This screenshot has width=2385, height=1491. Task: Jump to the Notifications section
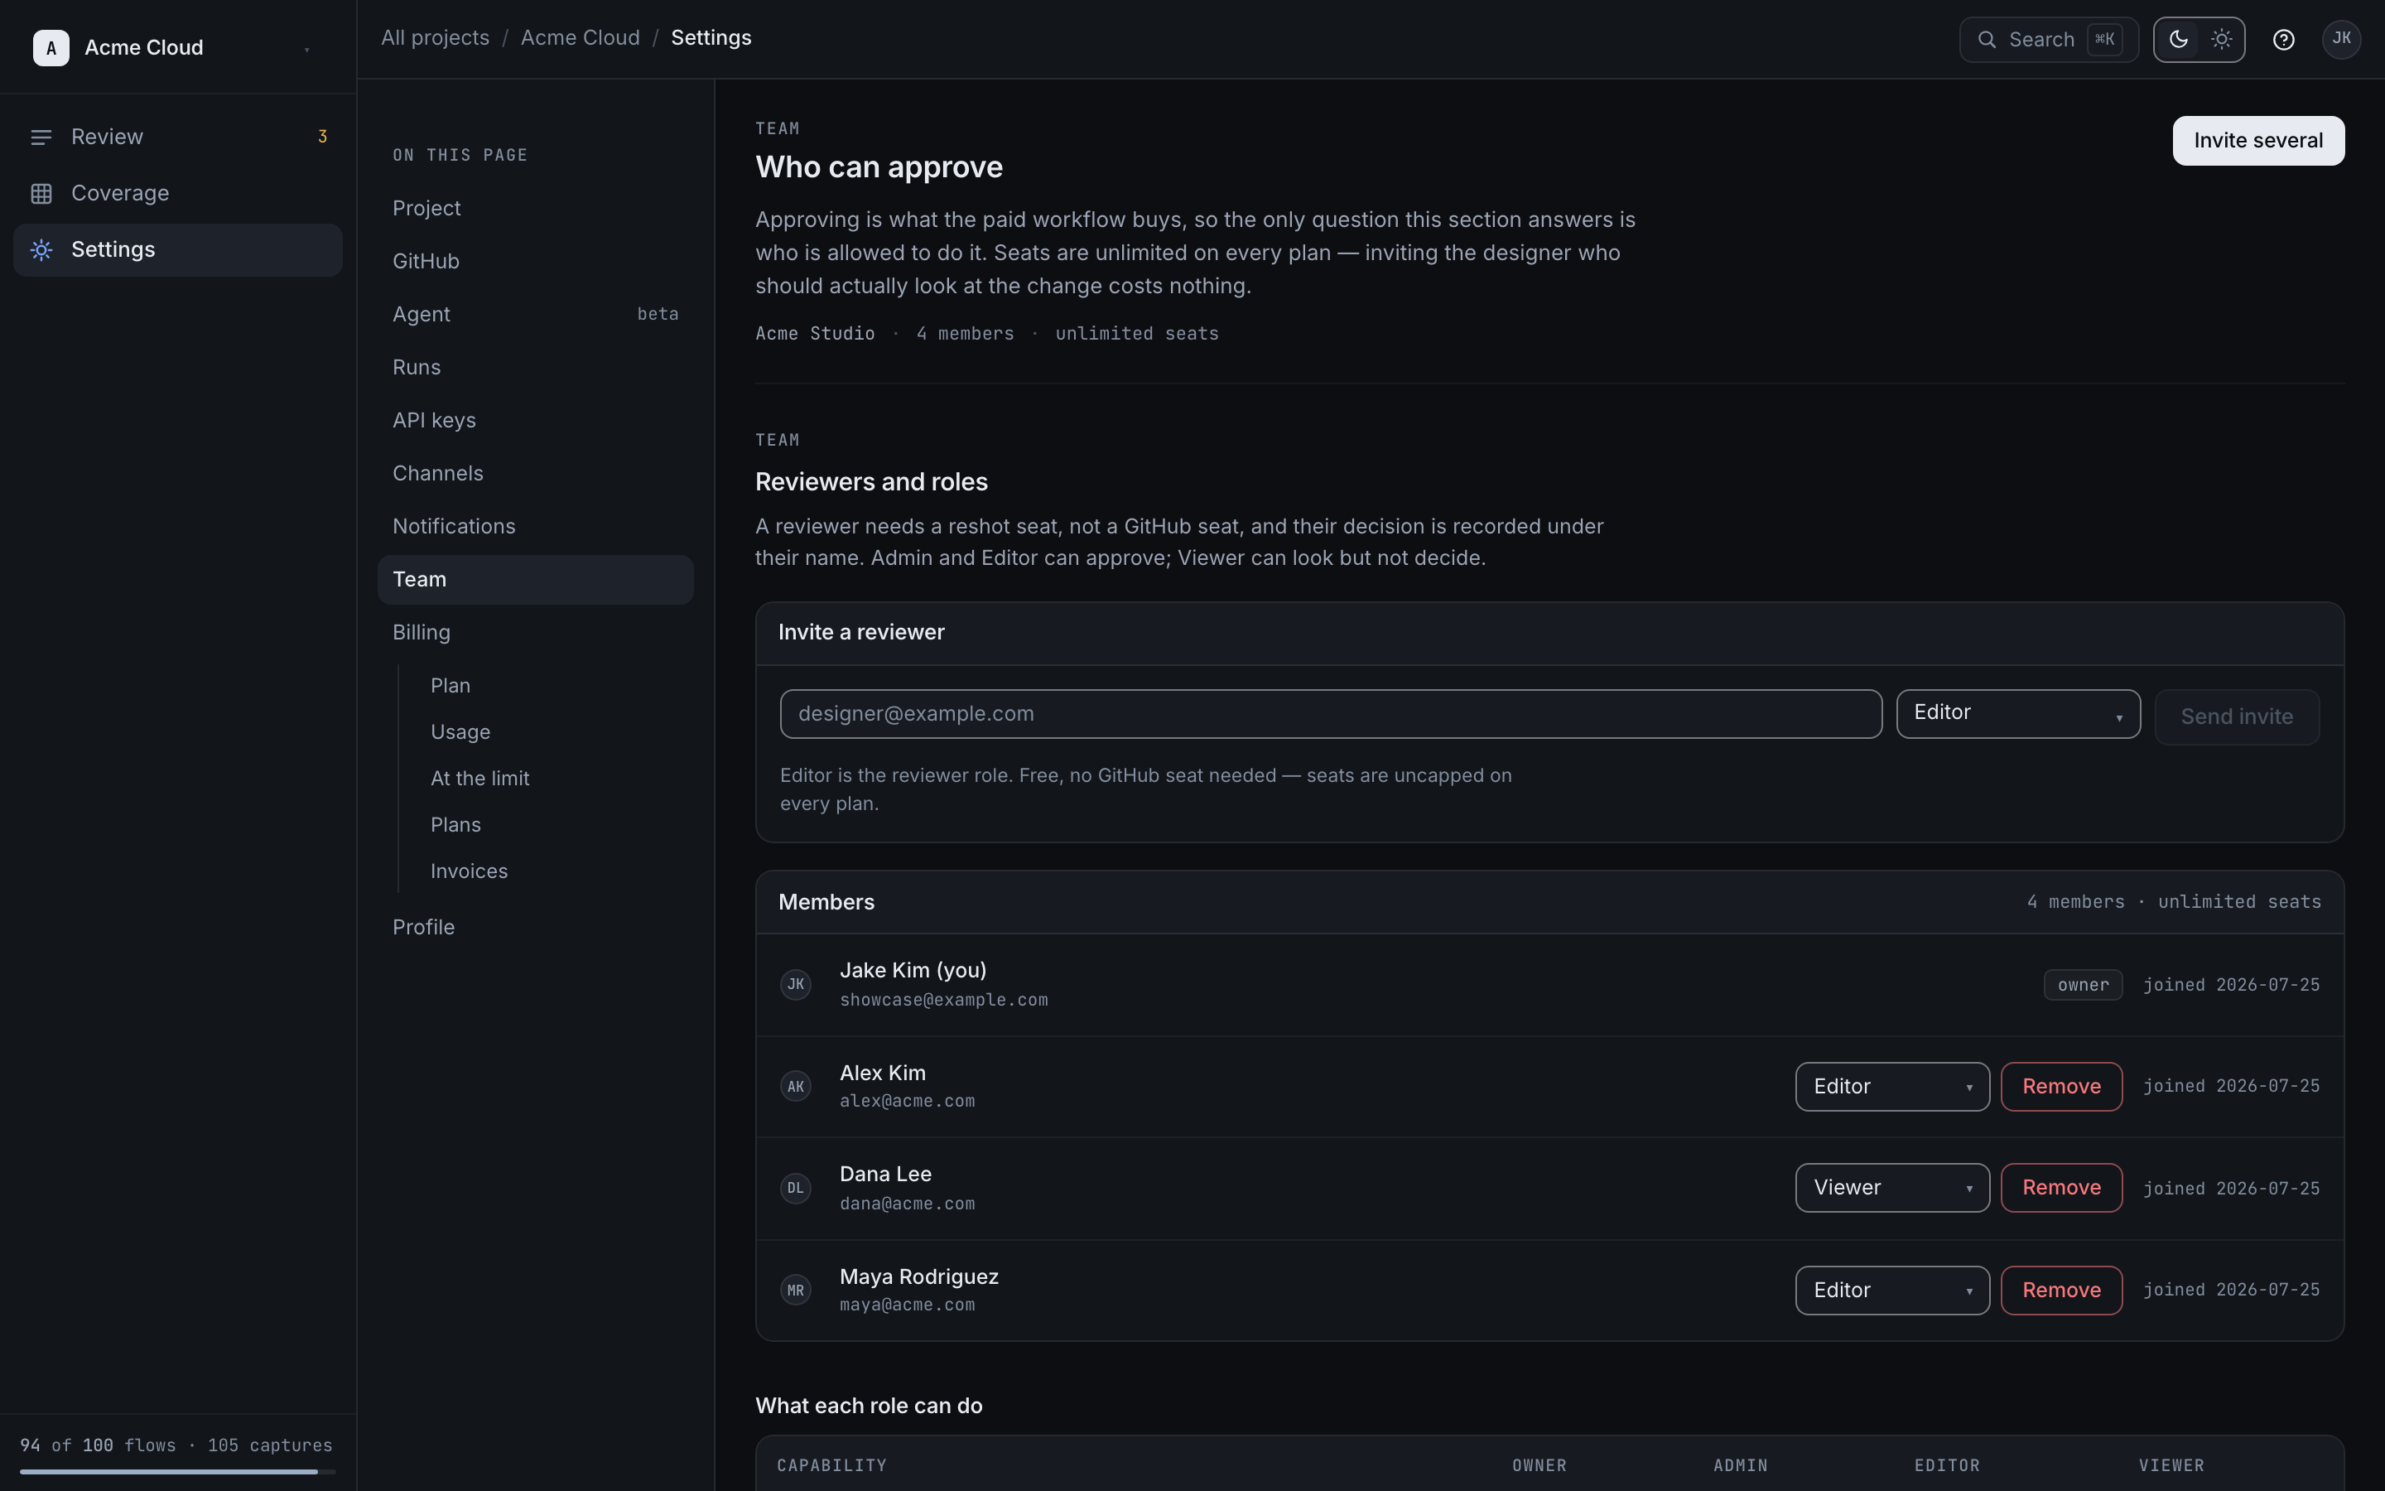tap(535, 527)
